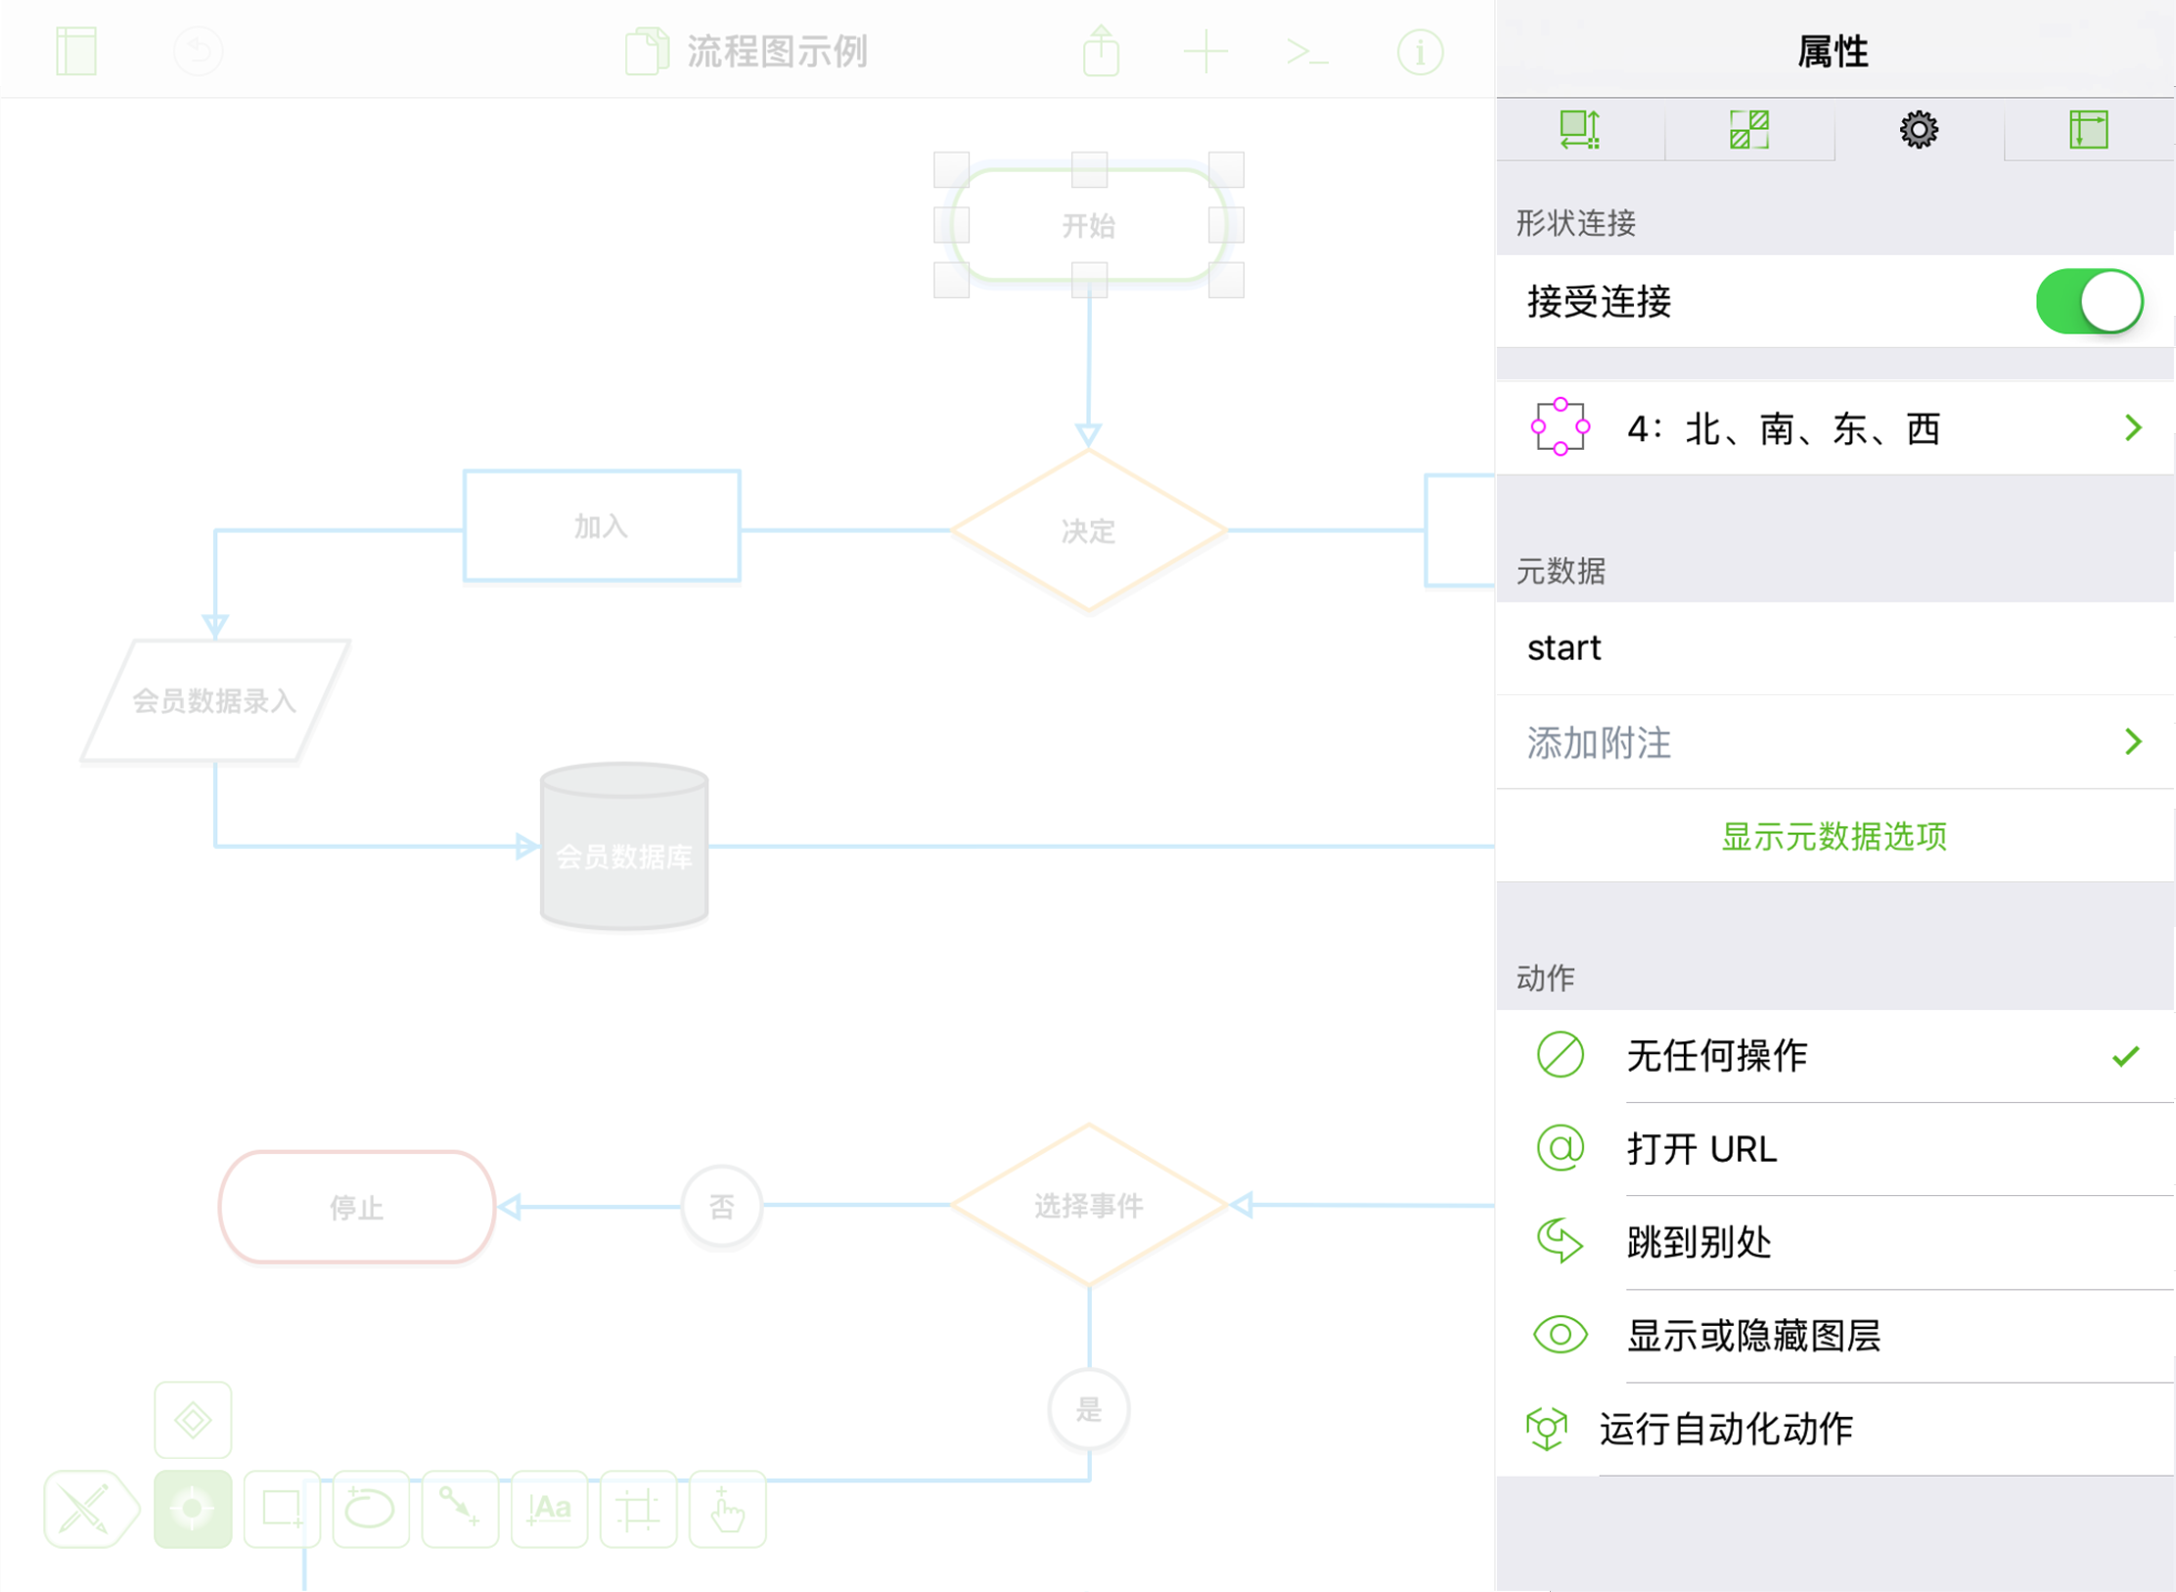Select the 加入 rectangle shape
2176x1592 pixels.
point(602,526)
